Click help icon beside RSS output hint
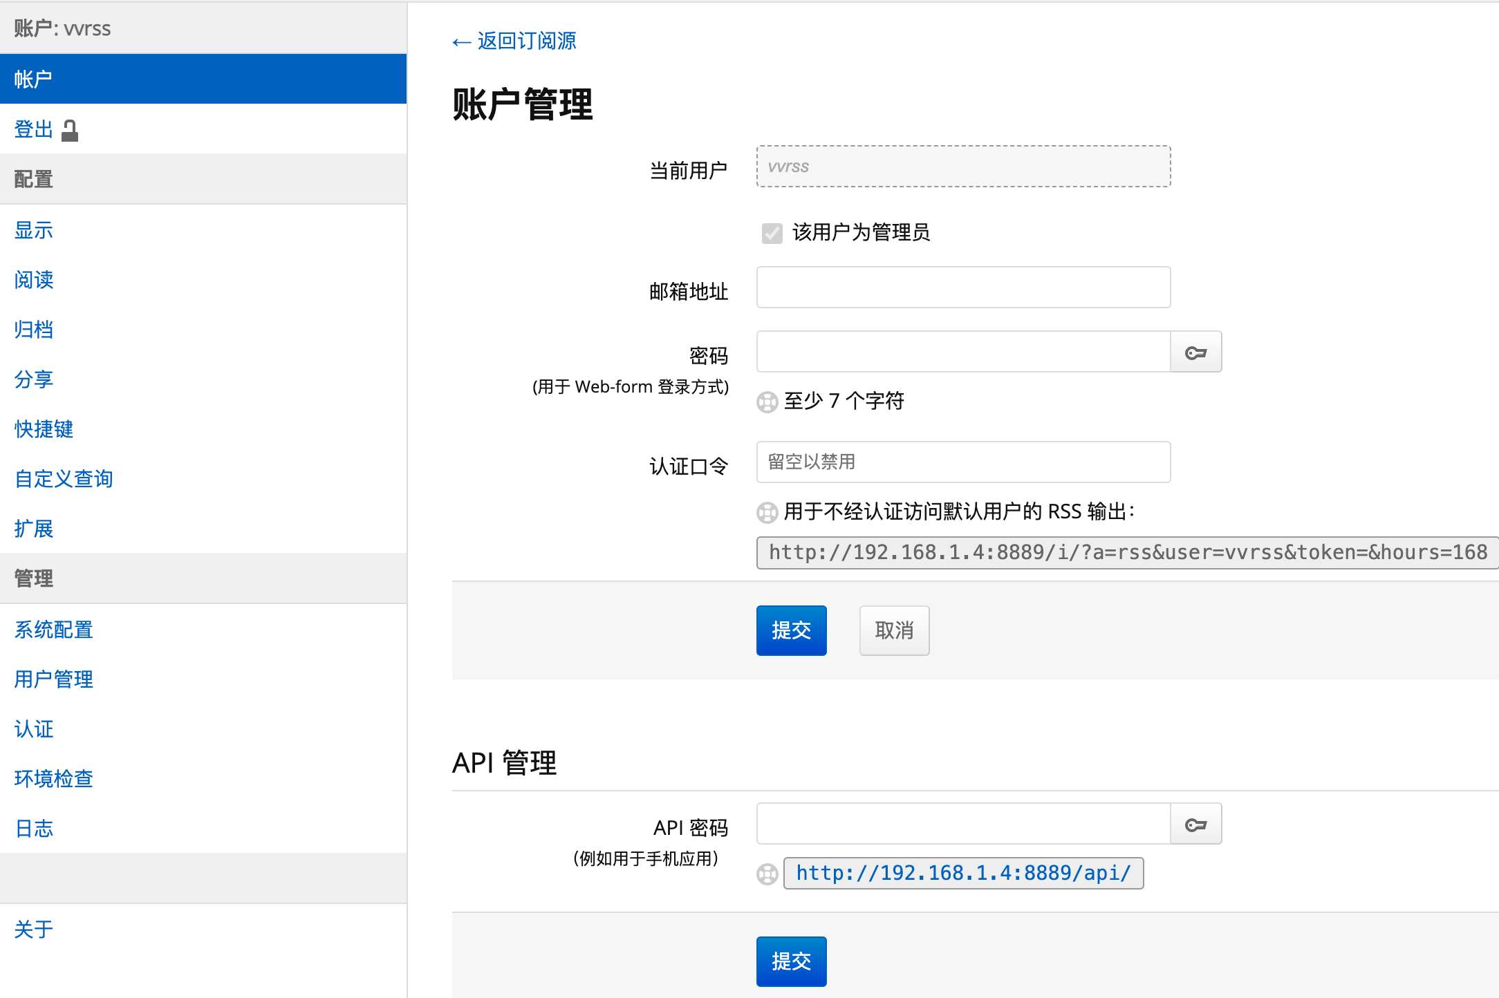The height and width of the screenshot is (998, 1499). pos(767,513)
